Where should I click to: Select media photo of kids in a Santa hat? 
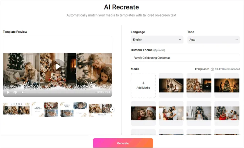(143, 113)
